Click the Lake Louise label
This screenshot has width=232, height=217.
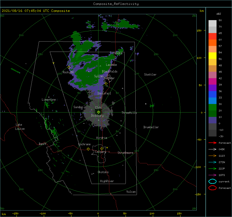click(20, 127)
